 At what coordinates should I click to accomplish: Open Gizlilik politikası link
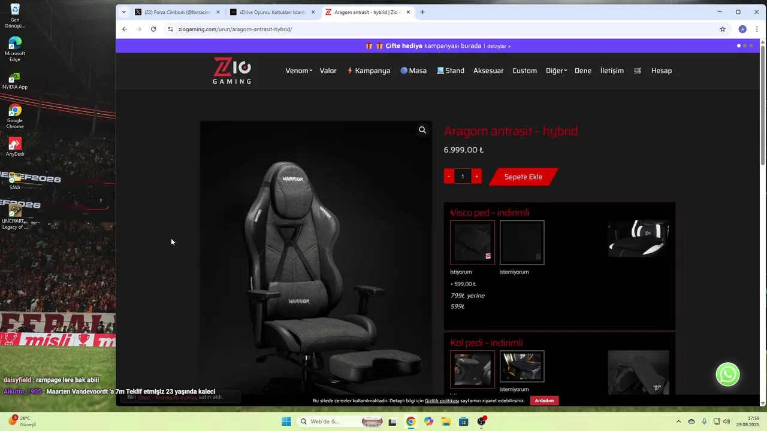point(442,400)
